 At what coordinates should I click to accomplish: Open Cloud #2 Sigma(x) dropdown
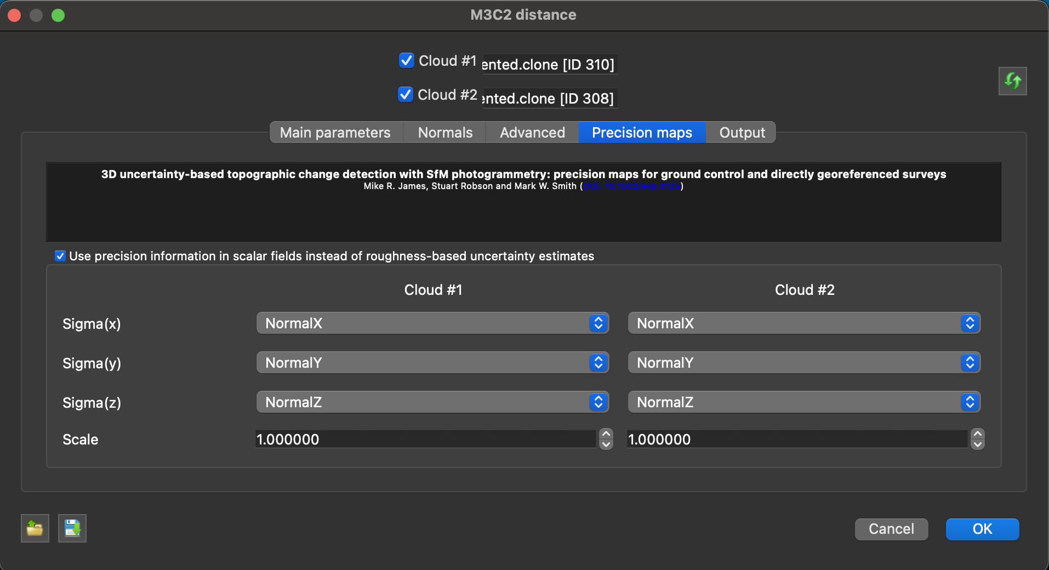[x=804, y=323]
